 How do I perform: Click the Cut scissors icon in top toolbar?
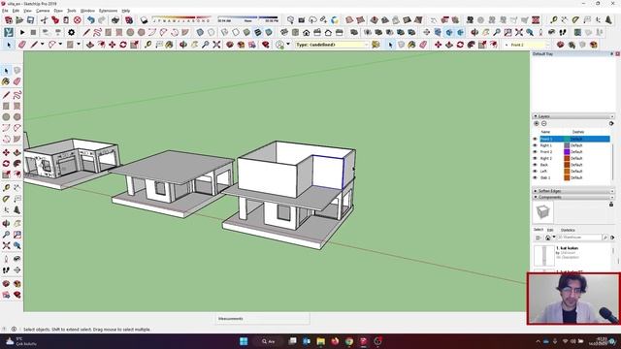(x=44, y=20)
